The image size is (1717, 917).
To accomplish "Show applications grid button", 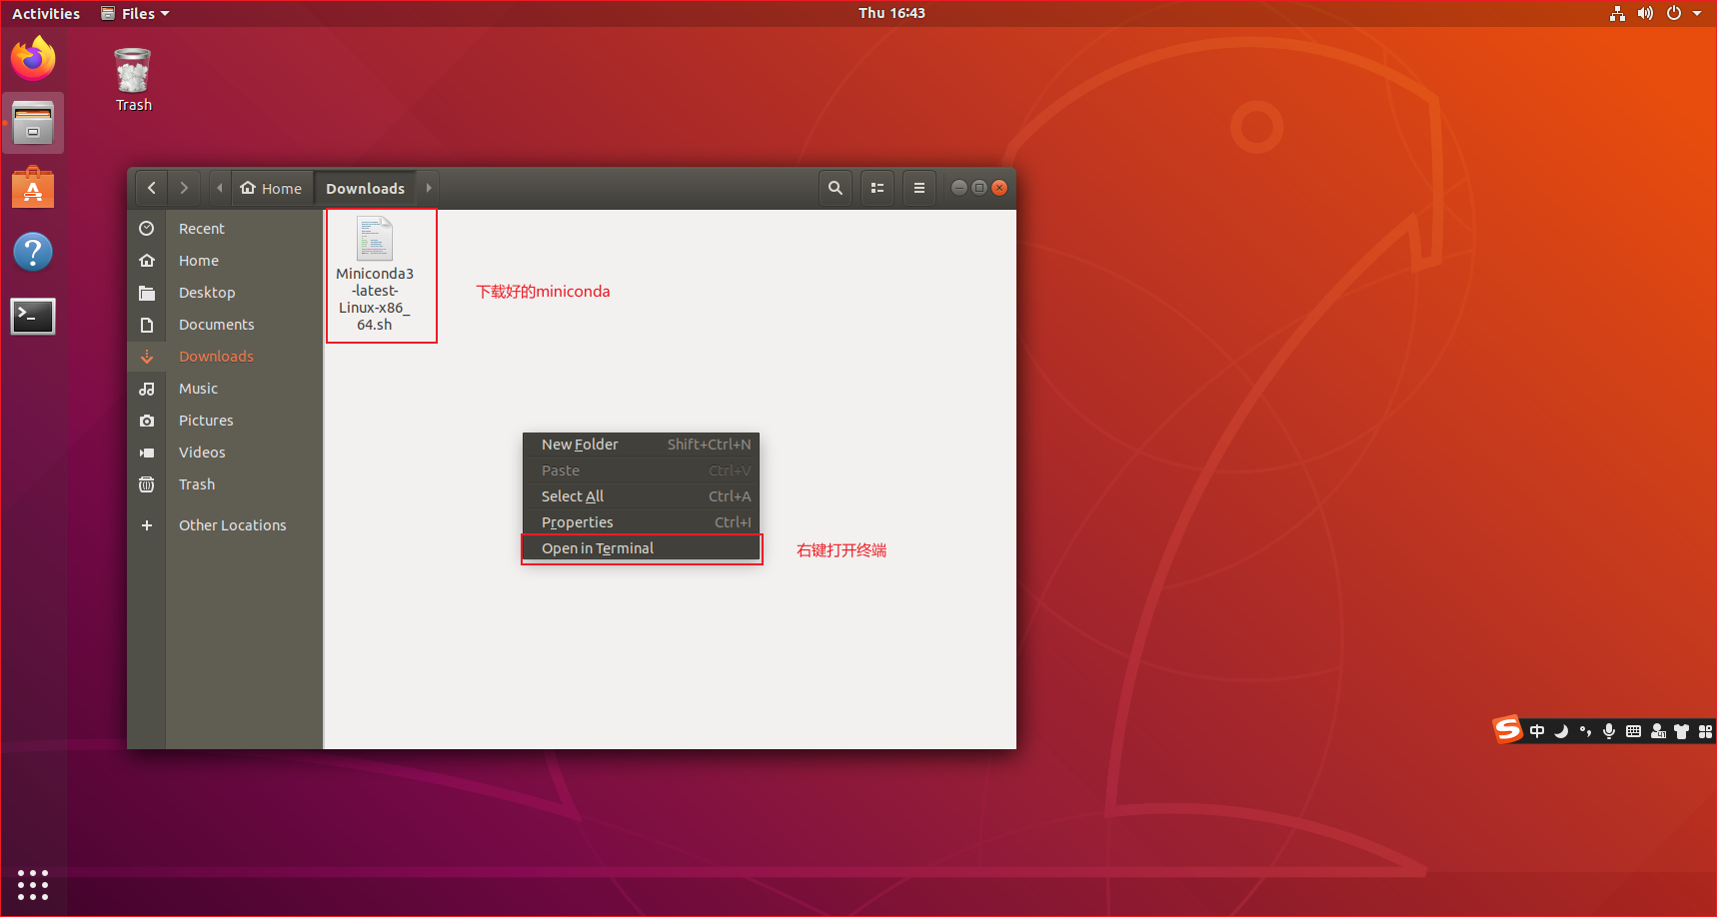I will click(33, 885).
